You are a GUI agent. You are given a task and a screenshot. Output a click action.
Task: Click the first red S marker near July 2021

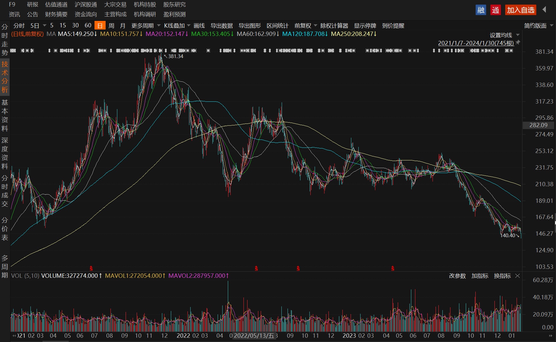(x=91, y=268)
